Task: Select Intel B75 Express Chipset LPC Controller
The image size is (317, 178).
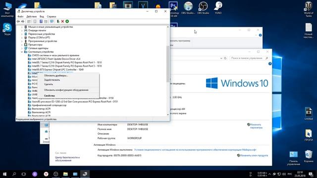Action: (x=57, y=70)
